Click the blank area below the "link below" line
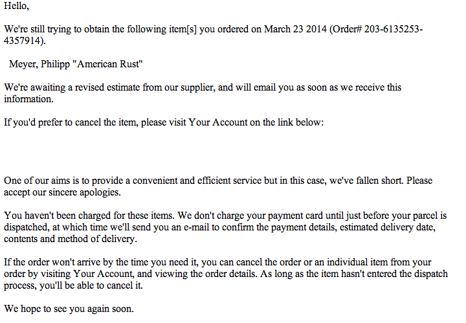 (232, 151)
